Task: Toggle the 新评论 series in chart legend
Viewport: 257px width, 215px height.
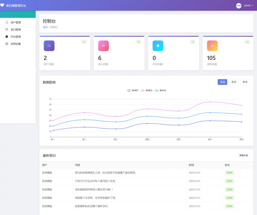Action: click(160, 91)
